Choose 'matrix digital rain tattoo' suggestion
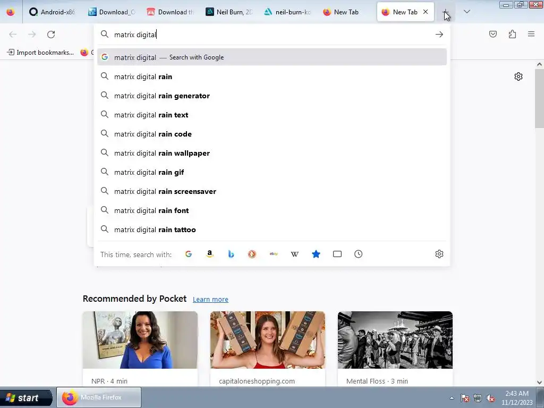Screen dimensions: 544x408 pyautogui.click(x=272, y=229)
